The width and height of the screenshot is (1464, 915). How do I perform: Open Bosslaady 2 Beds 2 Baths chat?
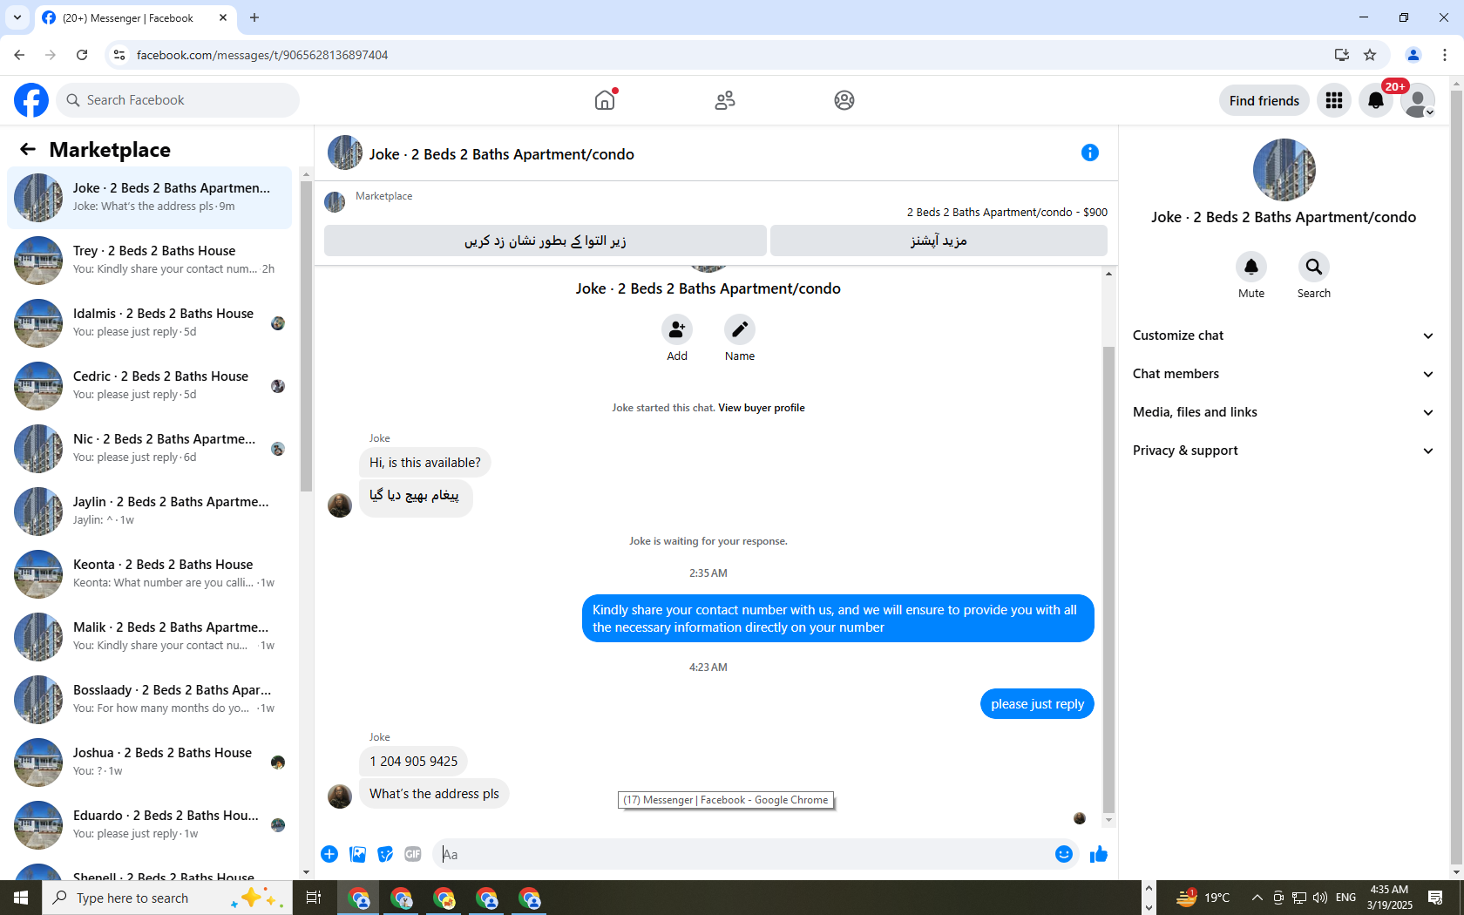pos(150,700)
